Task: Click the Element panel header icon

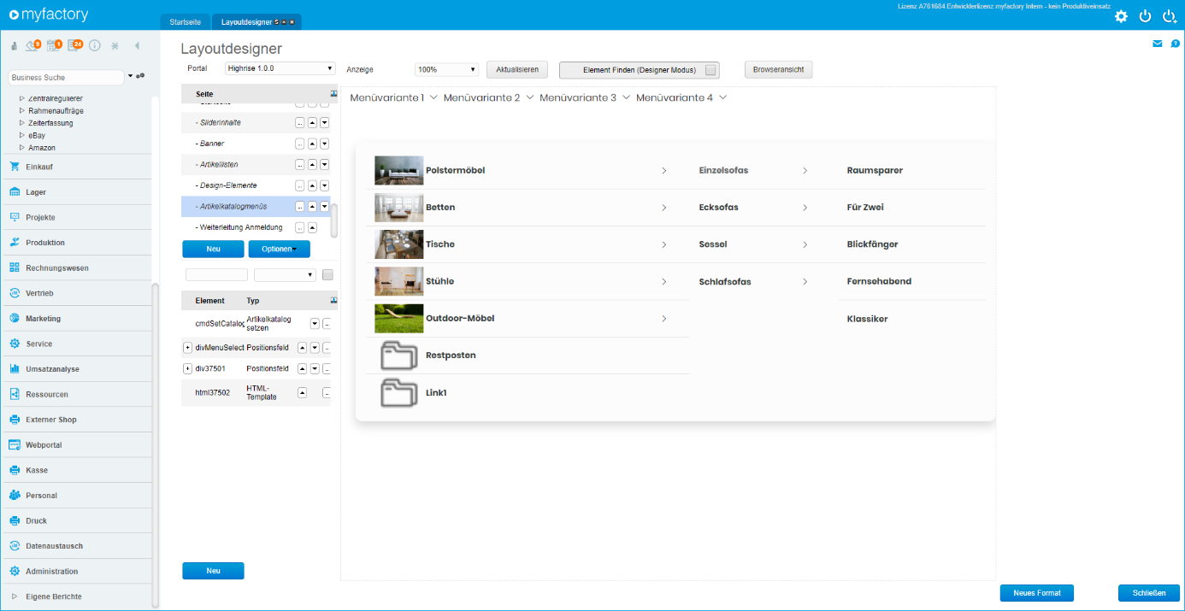Action: (333, 301)
